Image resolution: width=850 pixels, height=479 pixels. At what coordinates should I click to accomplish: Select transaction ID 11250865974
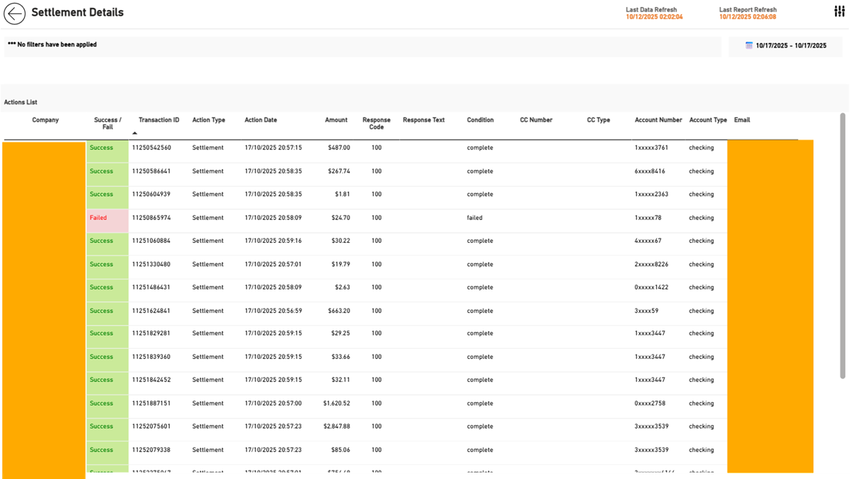pos(151,218)
